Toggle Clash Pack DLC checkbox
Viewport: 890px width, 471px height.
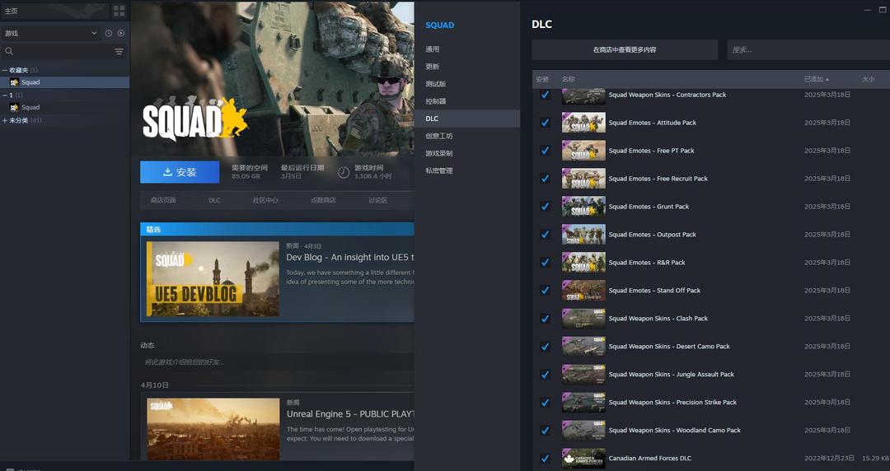coord(545,319)
